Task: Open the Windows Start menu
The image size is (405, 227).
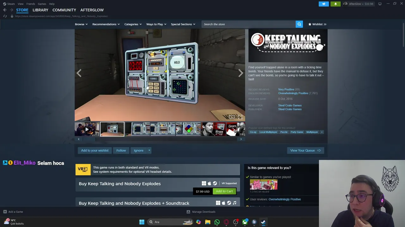Action: point(142,222)
